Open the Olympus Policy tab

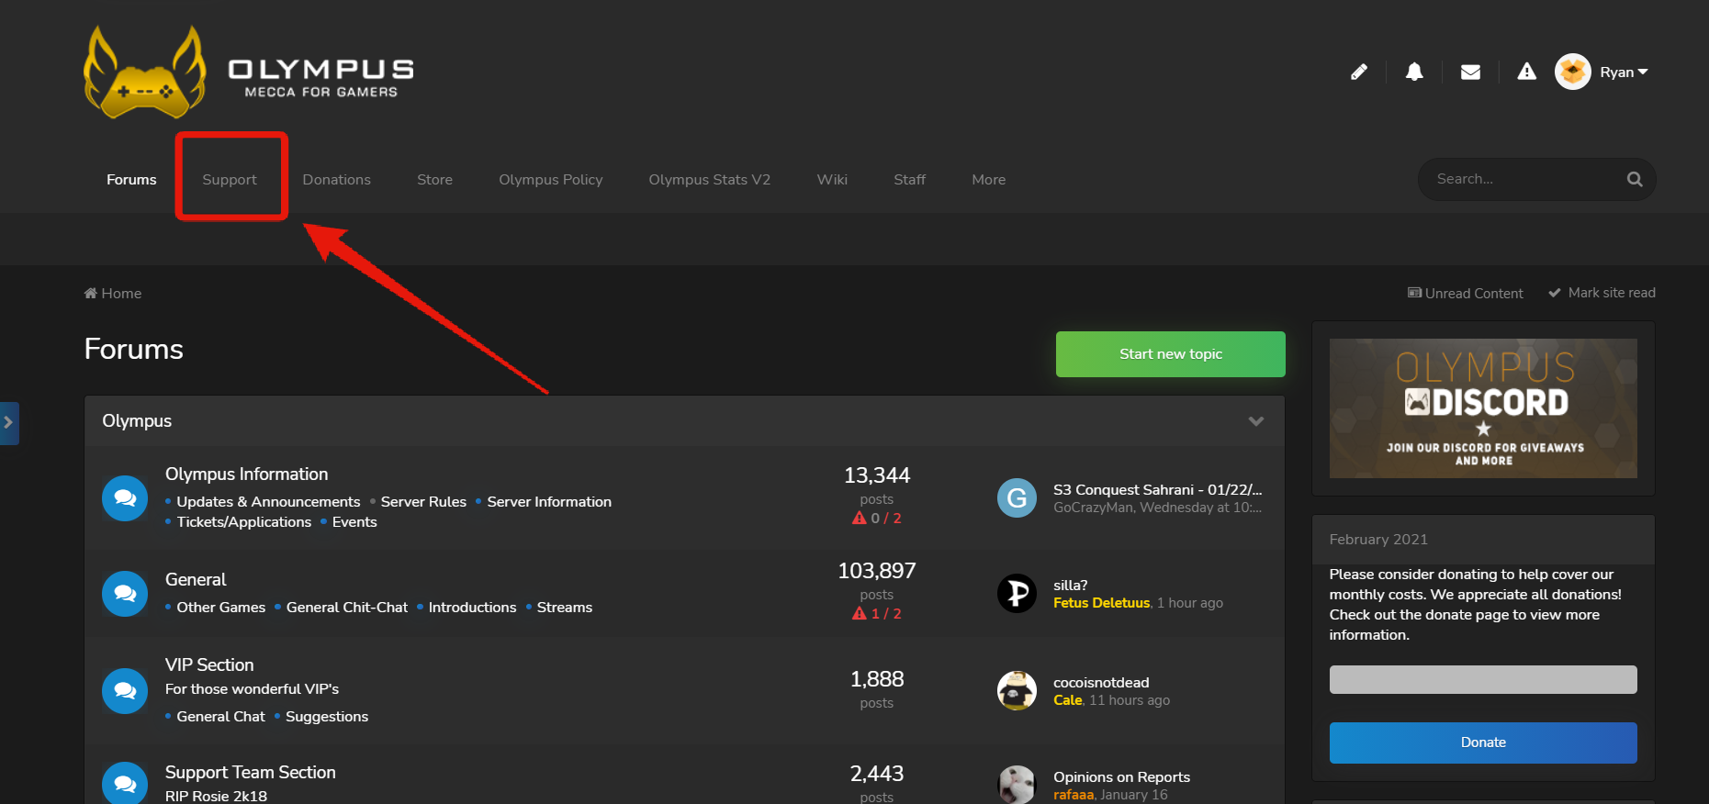coord(551,180)
